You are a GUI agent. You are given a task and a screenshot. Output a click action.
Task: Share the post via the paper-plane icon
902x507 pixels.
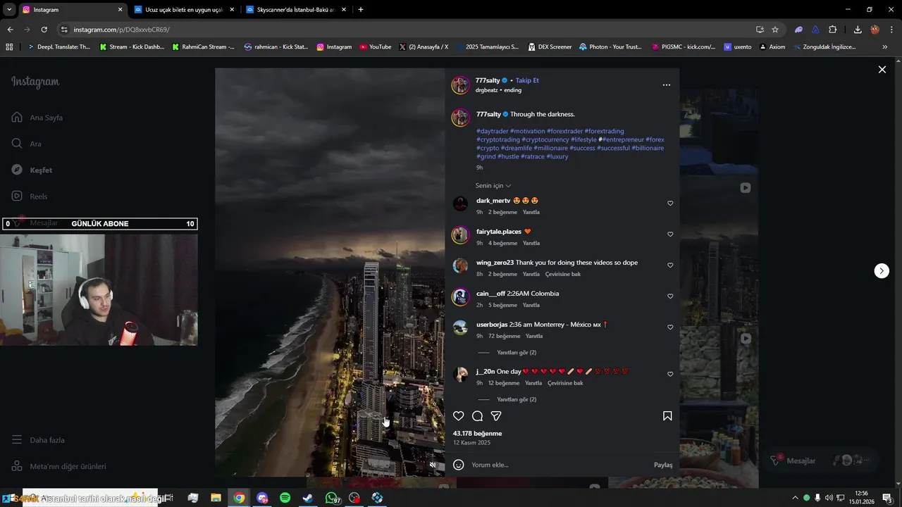click(496, 416)
